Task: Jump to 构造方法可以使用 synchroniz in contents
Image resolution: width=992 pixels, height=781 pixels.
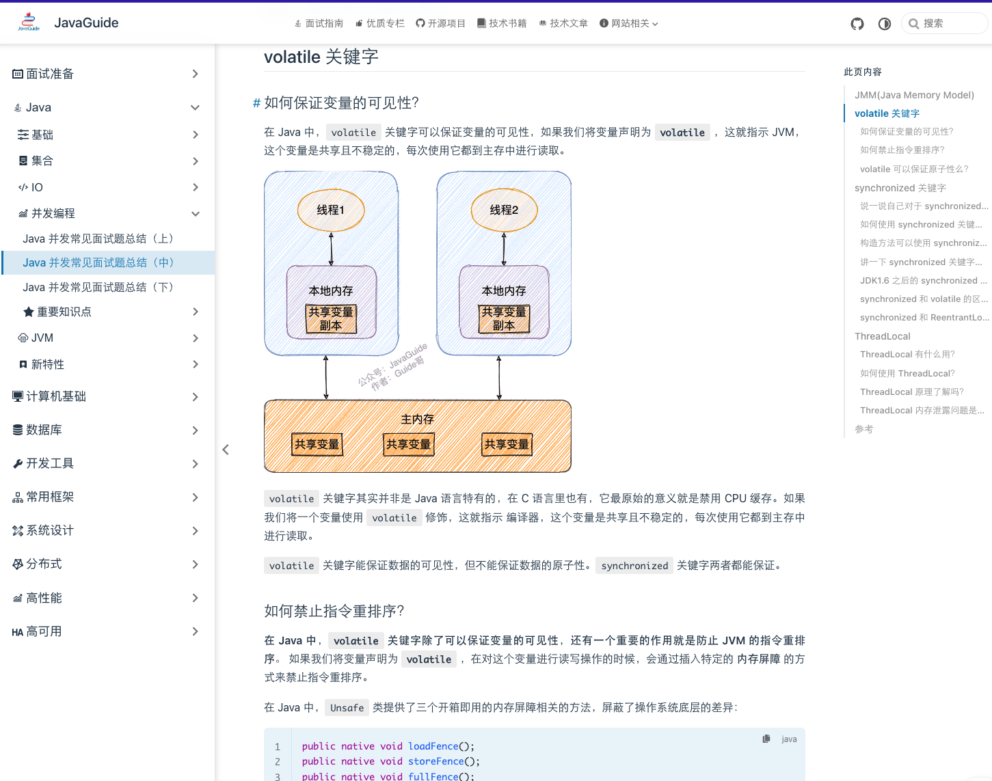Action: pos(923,243)
